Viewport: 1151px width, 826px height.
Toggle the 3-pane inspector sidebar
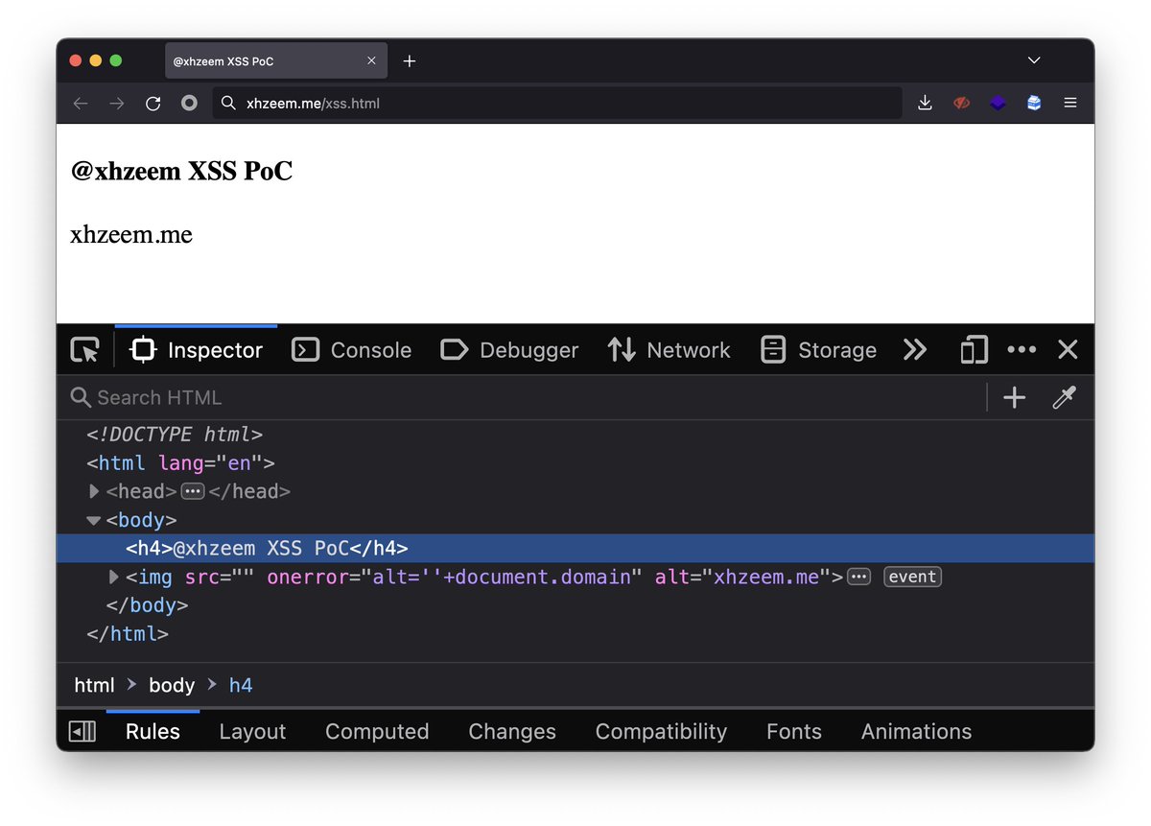point(82,732)
